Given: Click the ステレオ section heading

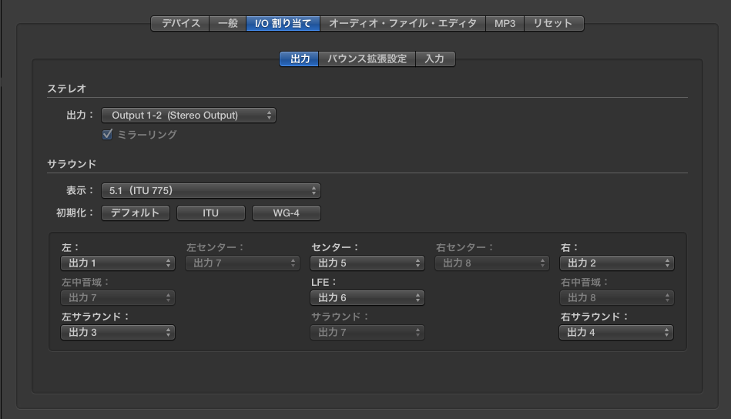Looking at the screenshot, I should click(67, 89).
